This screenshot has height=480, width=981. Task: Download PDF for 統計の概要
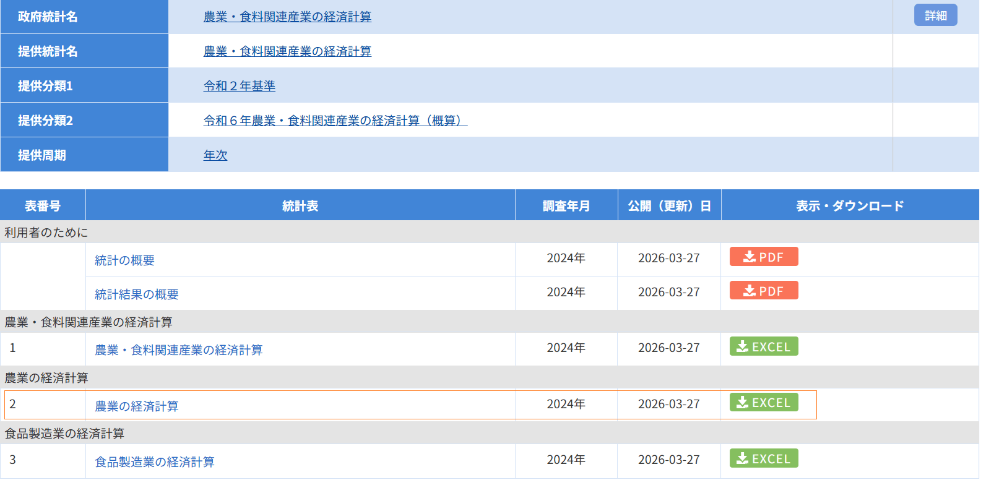coord(763,257)
